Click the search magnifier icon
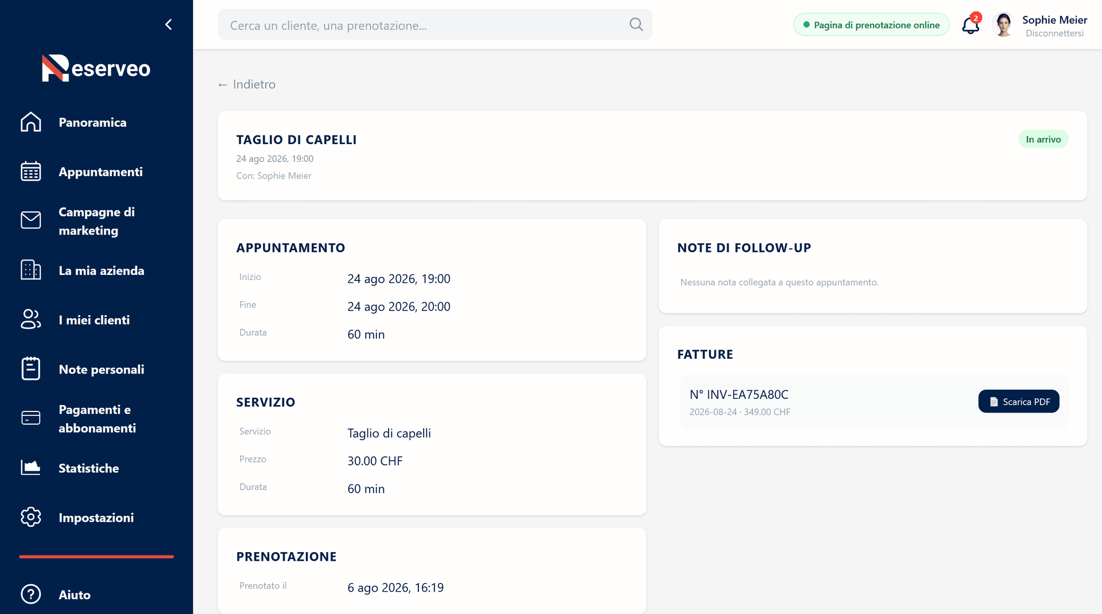Image resolution: width=1102 pixels, height=614 pixels. (636, 25)
